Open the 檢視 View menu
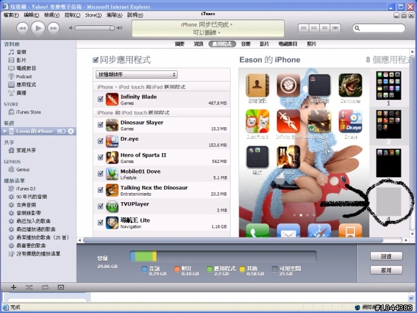This screenshot has height=313, width=417. 52,15
